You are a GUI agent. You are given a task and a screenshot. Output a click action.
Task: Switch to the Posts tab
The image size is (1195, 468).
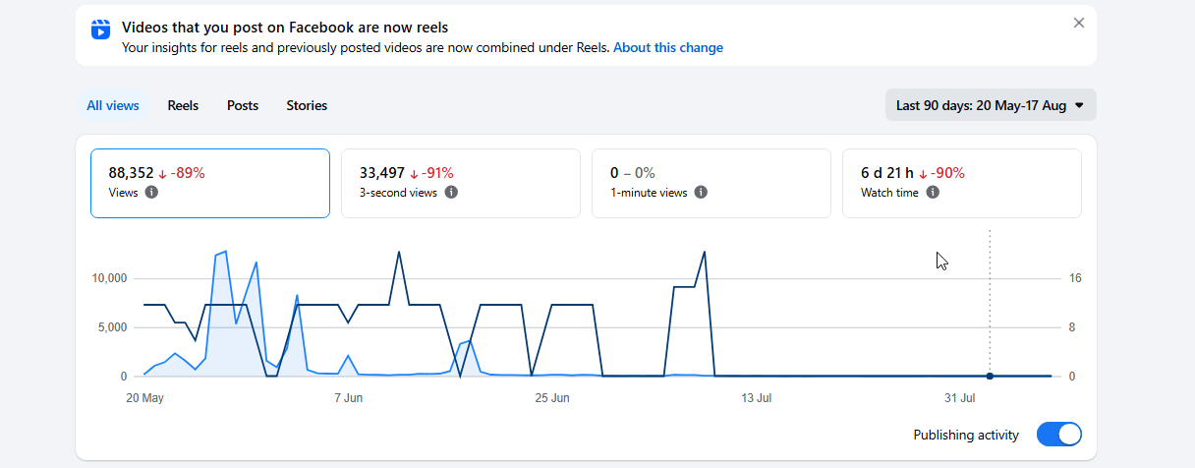[243, 105]
